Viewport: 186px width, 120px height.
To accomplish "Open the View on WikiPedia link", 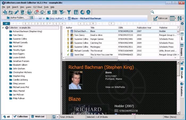I will [x=115, y=87].
